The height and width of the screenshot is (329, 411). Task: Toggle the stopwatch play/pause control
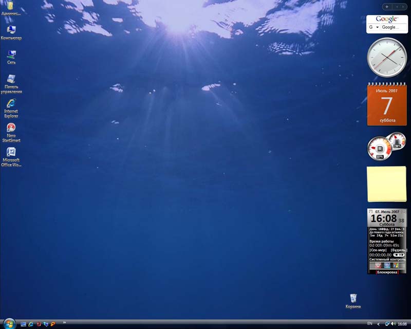click(399, 255)
